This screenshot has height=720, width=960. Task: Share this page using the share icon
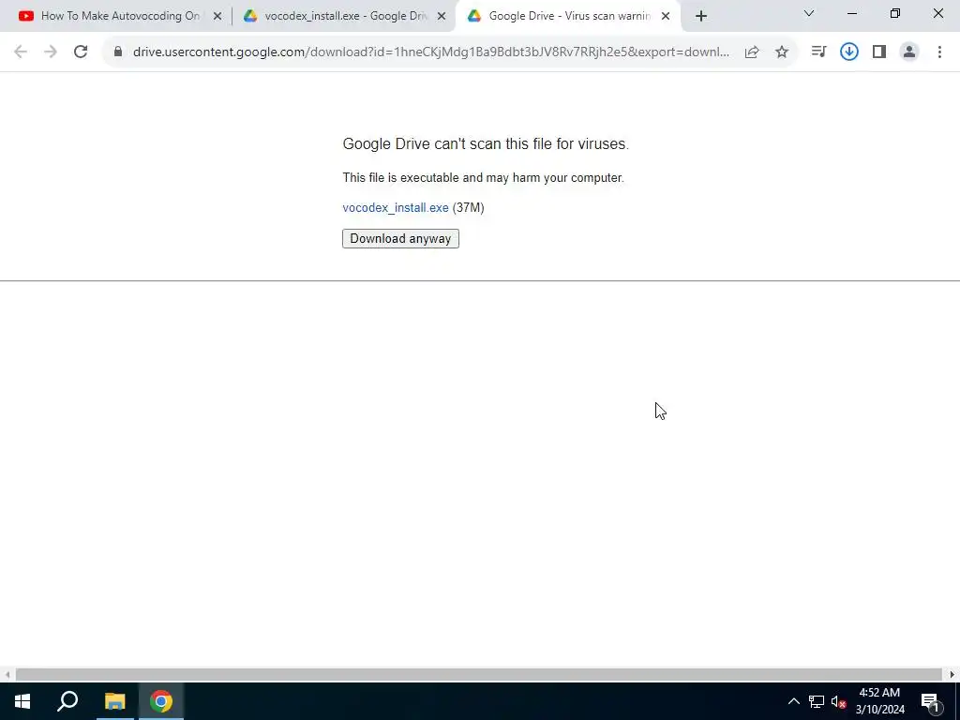(752, 52)
